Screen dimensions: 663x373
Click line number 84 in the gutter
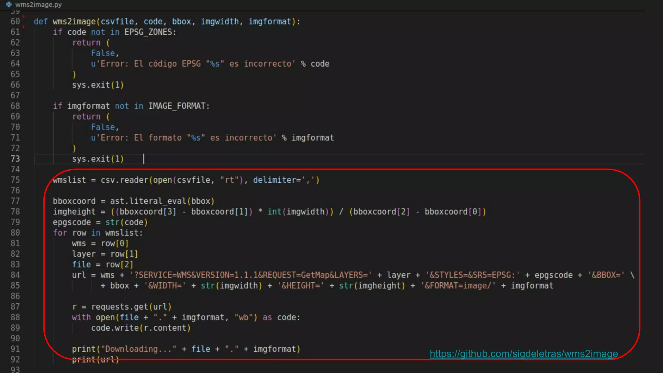click(x=15, y=275)
